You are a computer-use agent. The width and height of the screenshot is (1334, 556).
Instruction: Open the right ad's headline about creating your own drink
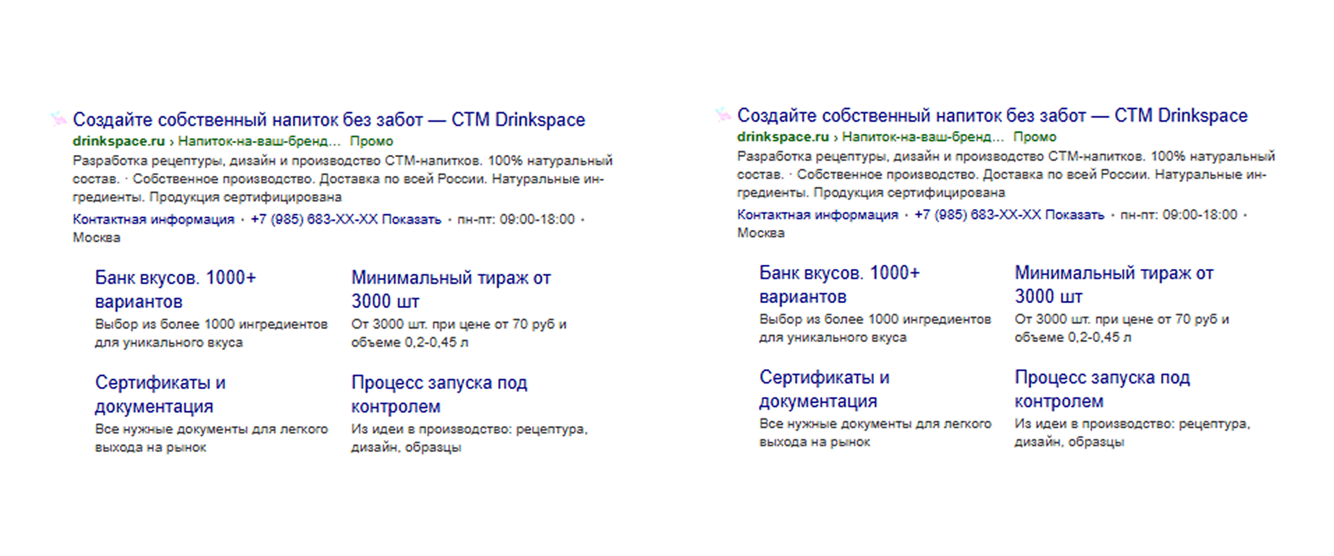click(992, 115)
